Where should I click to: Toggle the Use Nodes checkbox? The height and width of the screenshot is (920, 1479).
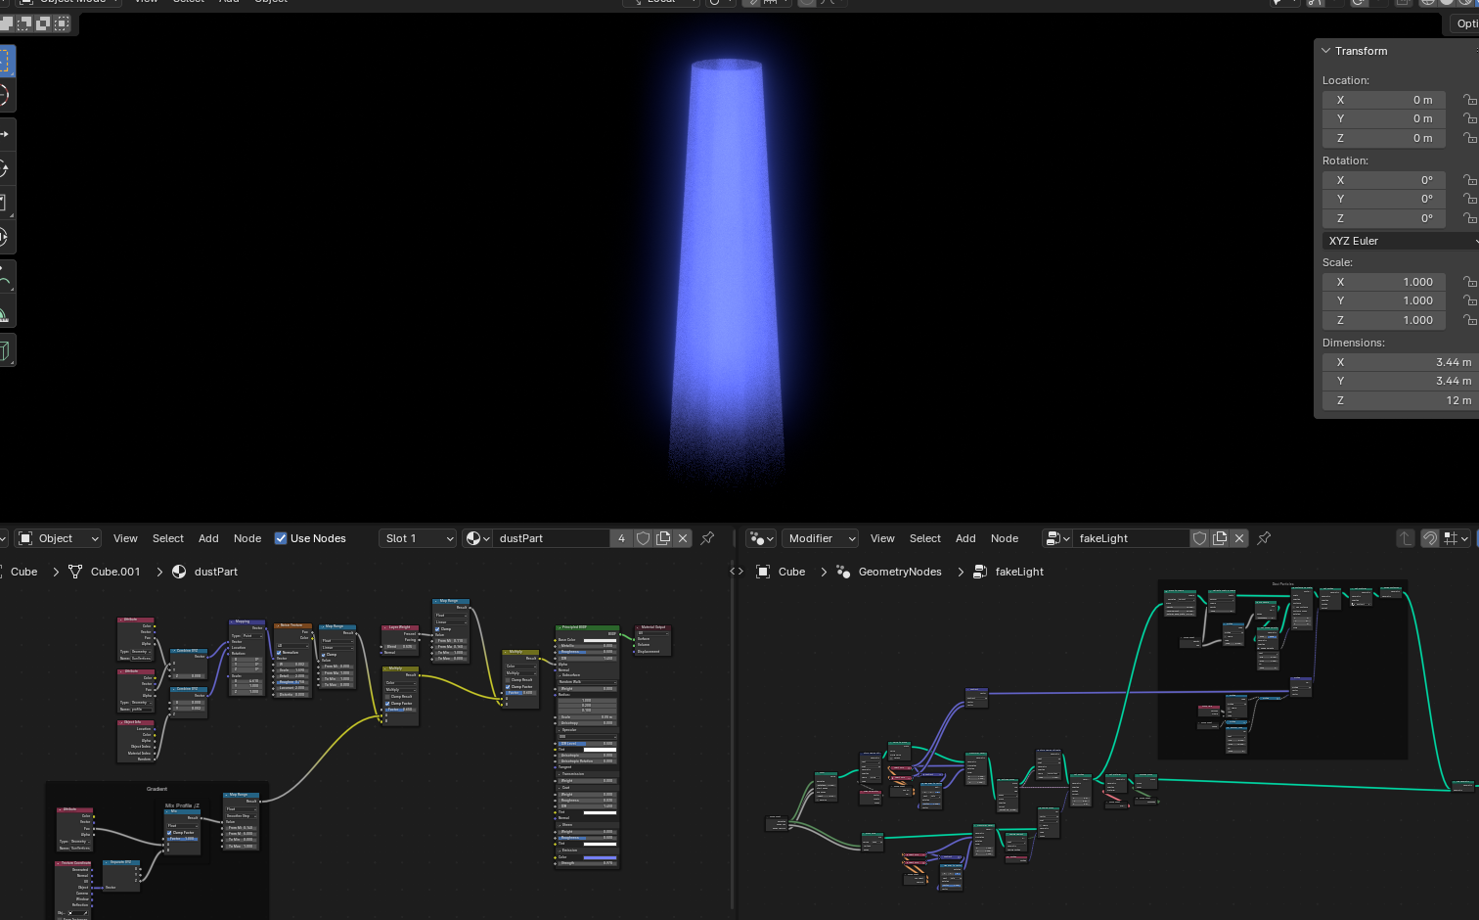click(281, 538)
